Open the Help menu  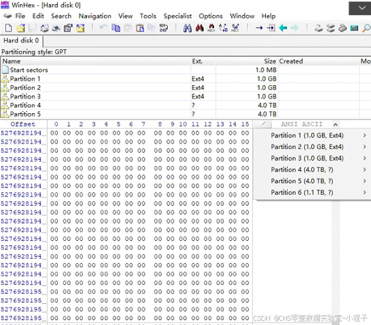tap(268, 16)
